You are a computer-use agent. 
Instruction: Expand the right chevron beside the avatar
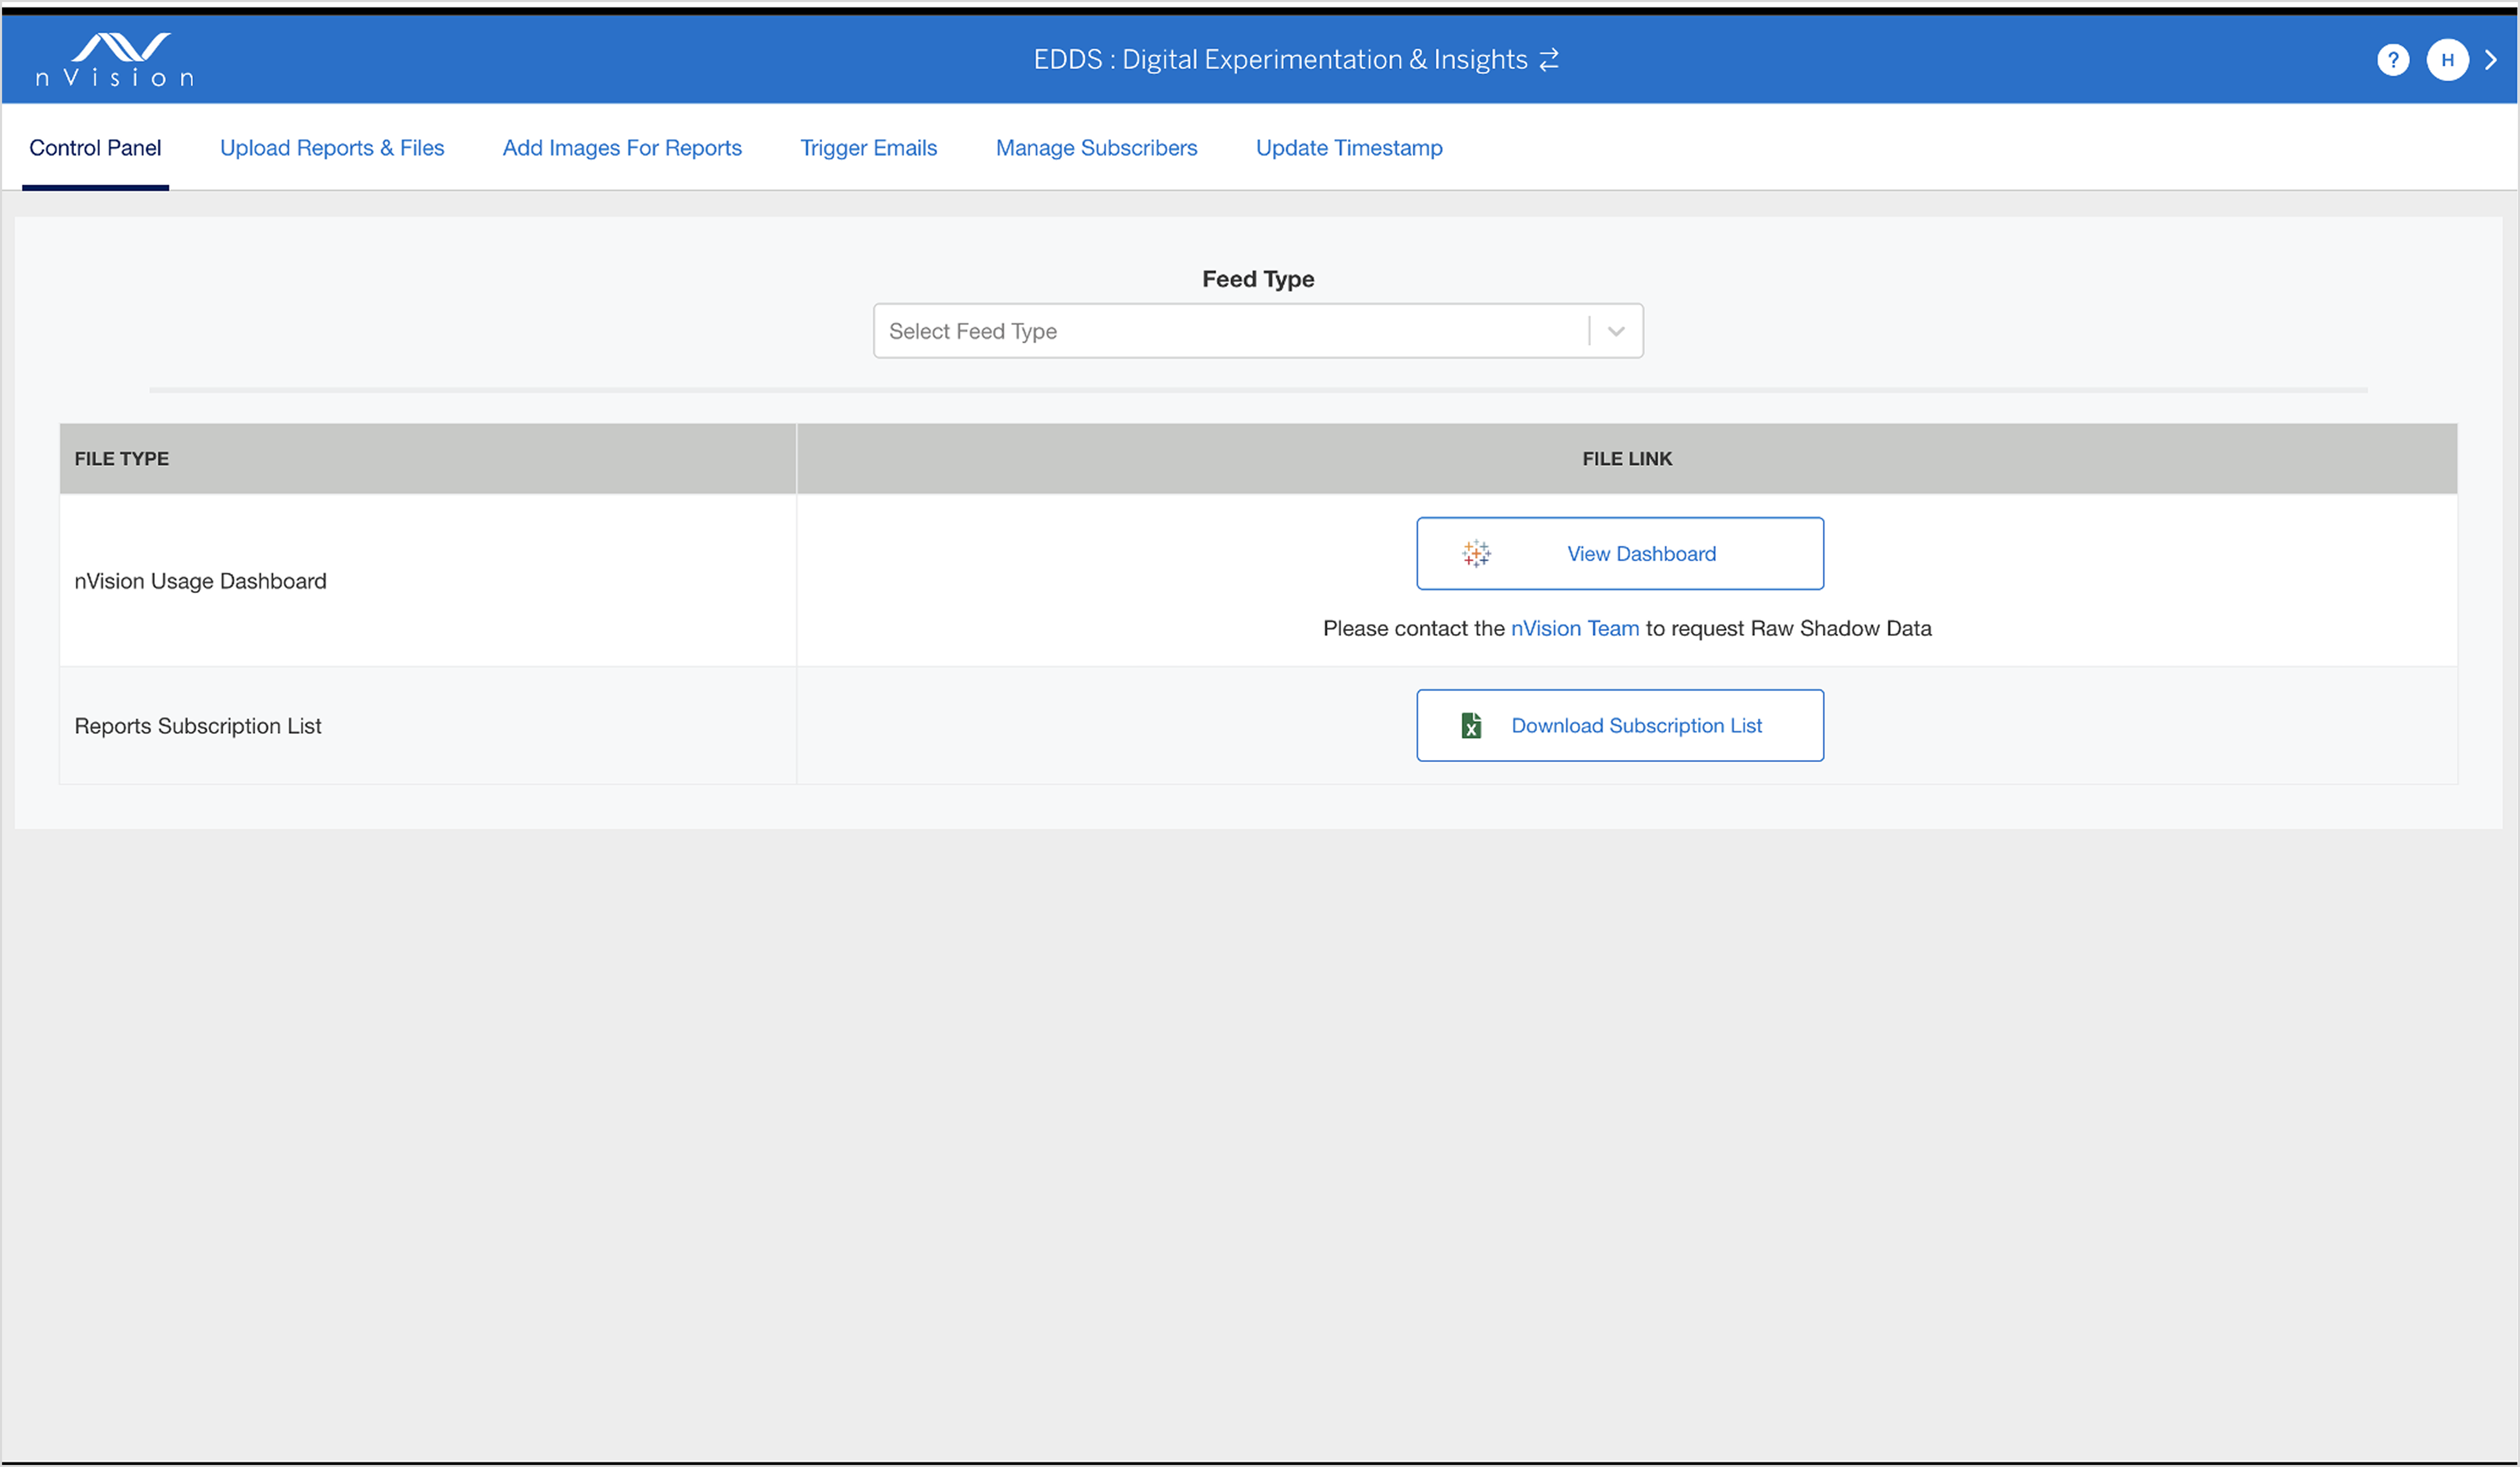click(2491, 60)
